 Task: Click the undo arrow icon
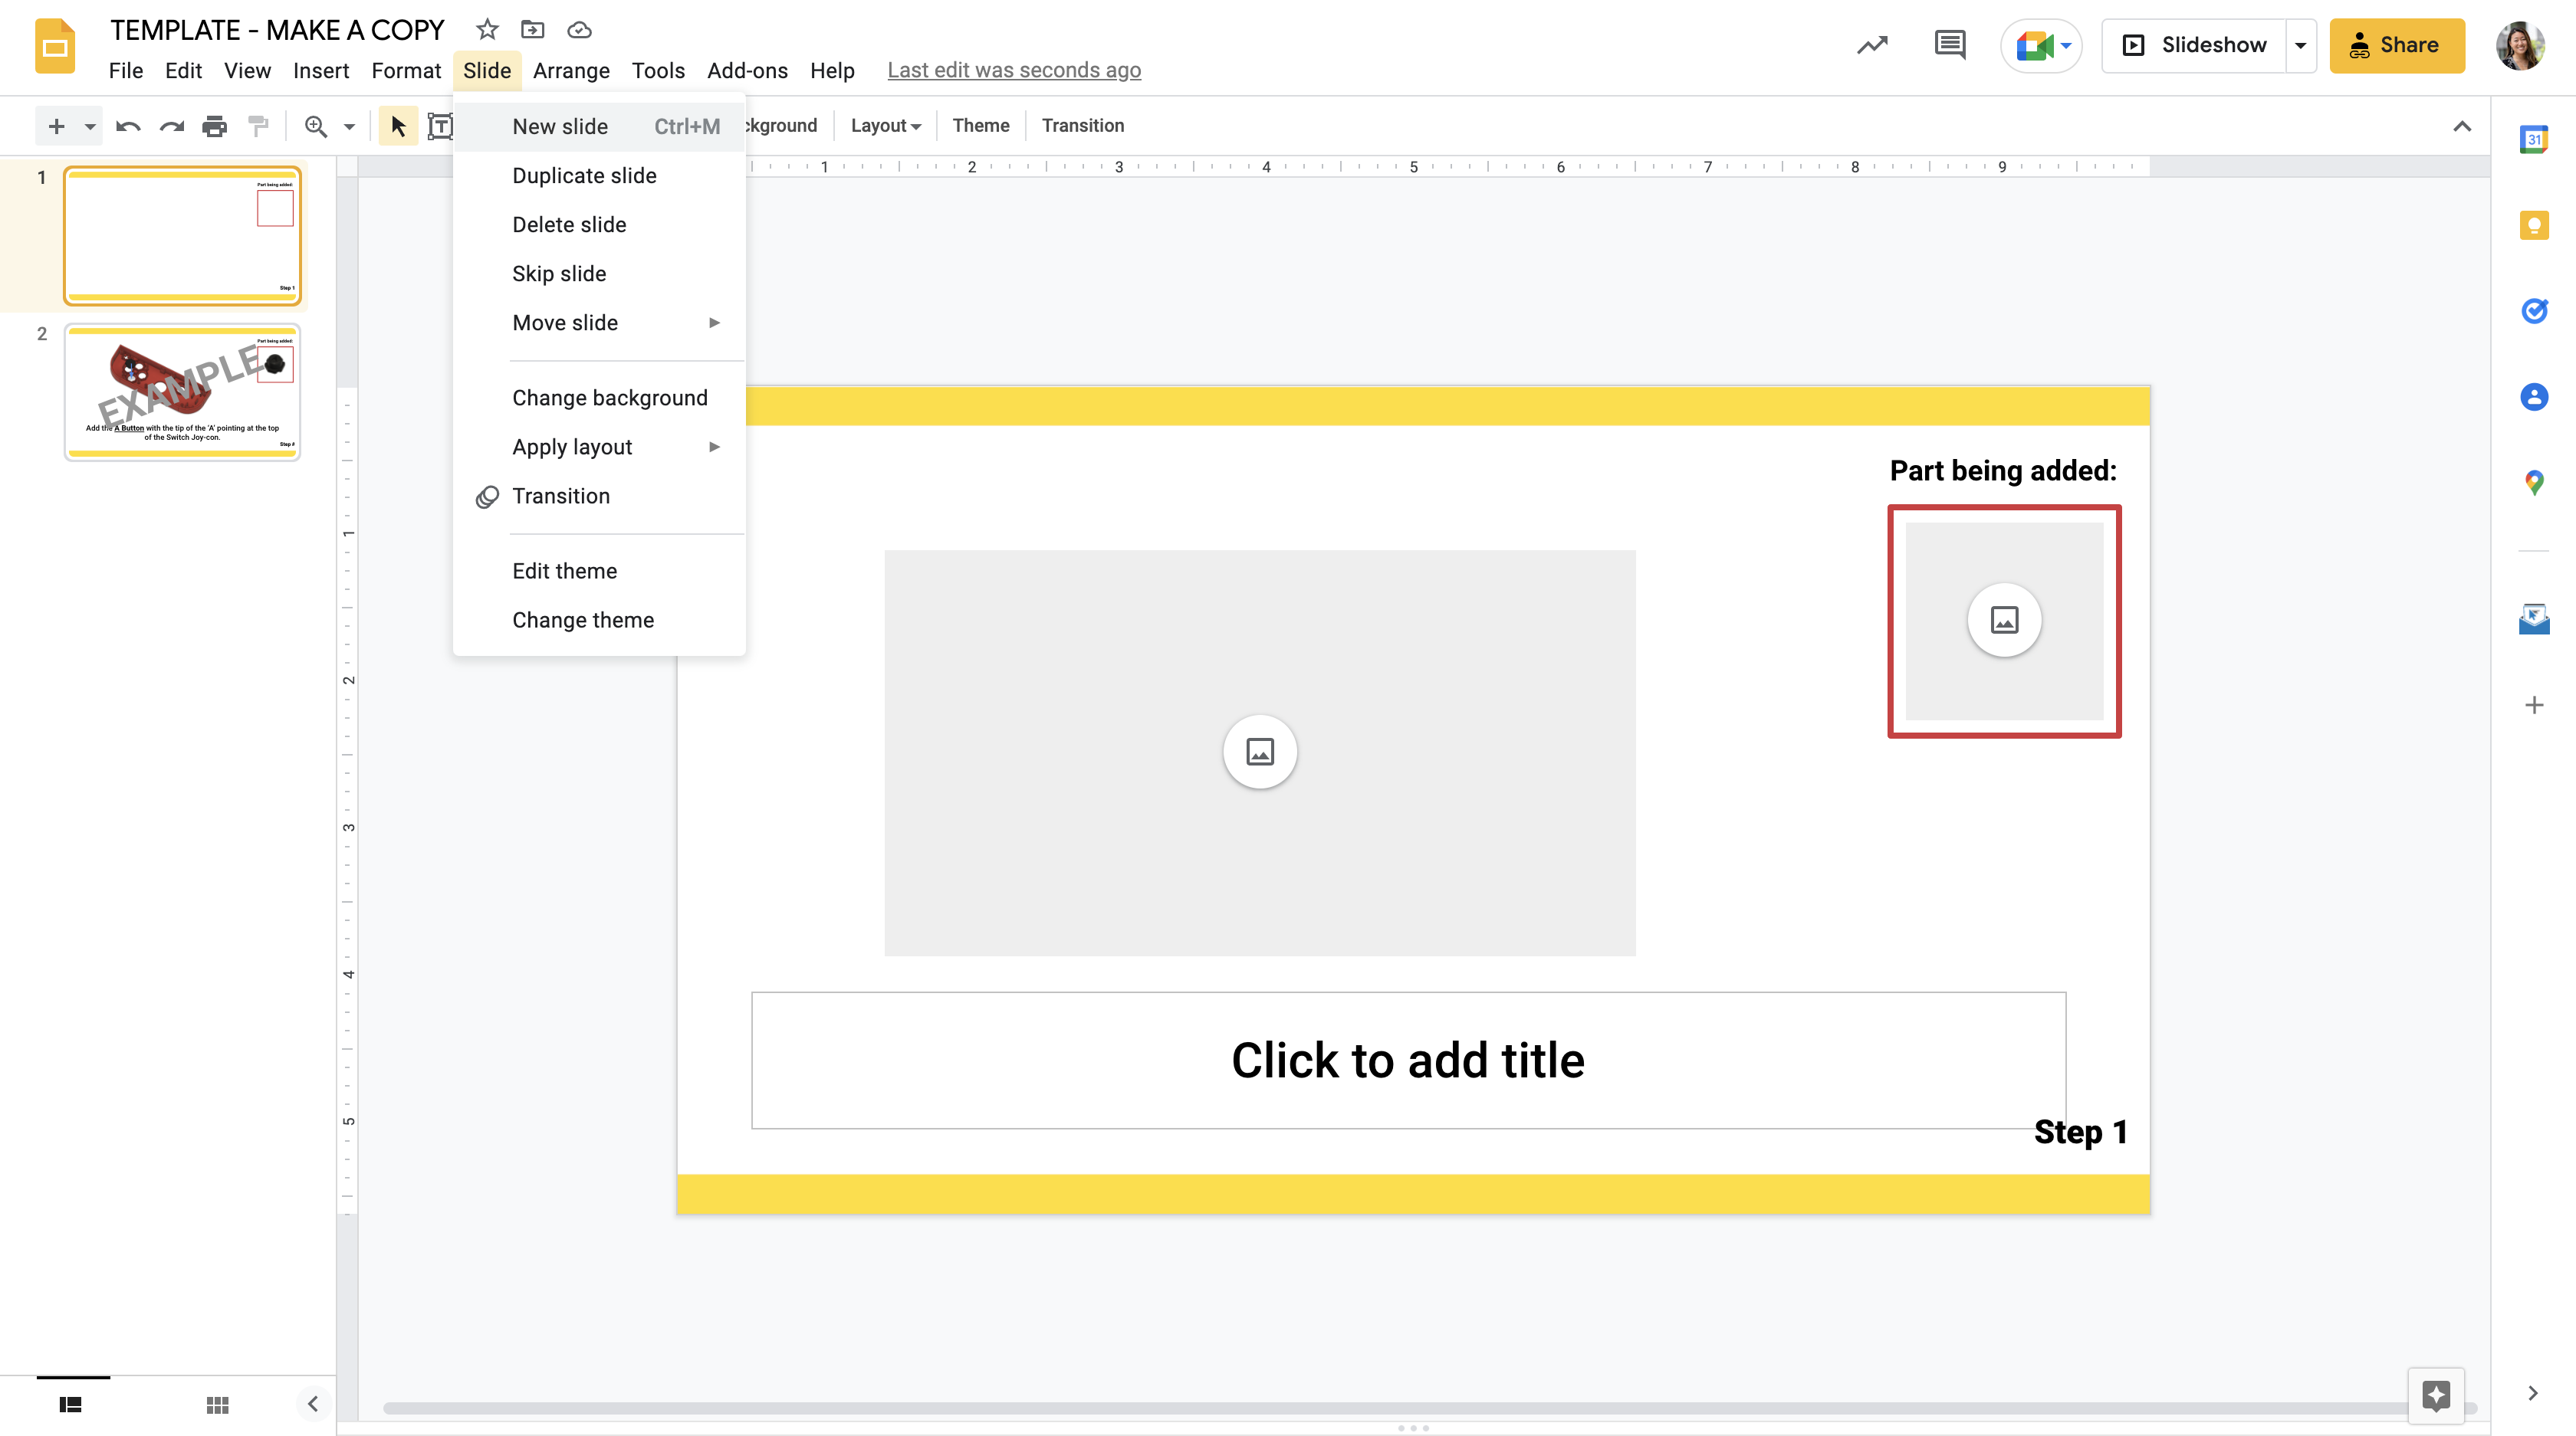(128, 126)
